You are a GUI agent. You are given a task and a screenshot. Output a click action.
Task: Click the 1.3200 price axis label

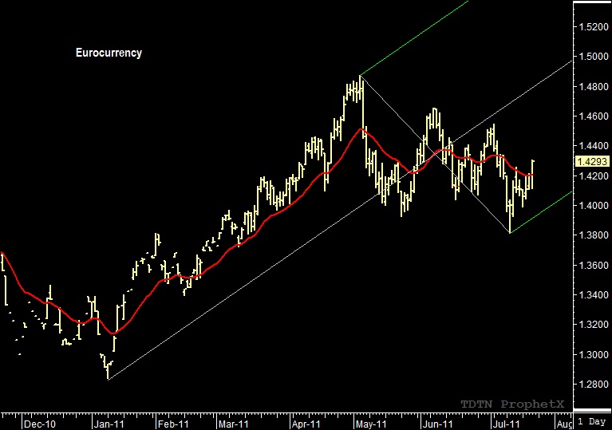[594, 325]
